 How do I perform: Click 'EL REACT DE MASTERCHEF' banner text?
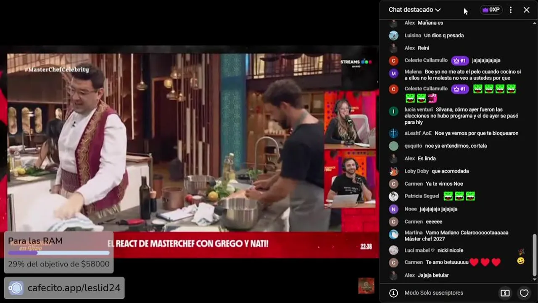[x=188, y=244]
